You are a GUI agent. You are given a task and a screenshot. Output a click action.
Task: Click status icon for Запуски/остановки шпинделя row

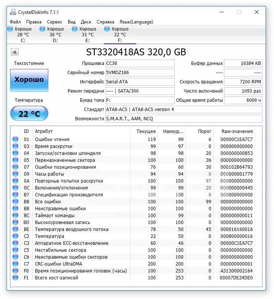pos(15,153)
